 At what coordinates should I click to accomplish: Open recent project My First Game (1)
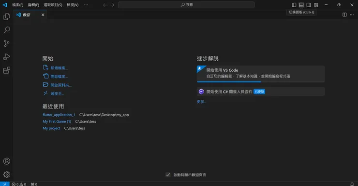click(57, 121)
